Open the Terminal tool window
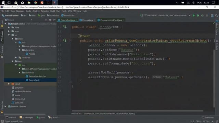Screen dimensions: 219x123 [11, 118]
